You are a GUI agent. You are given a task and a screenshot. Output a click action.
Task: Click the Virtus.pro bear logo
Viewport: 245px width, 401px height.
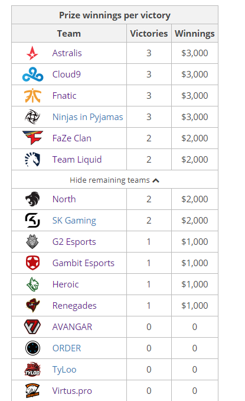[32, 390]
